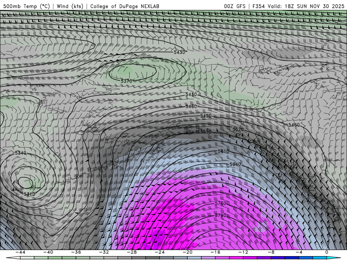Click the 'College of DuPage NEXLAB' header text

pos(124,6)
